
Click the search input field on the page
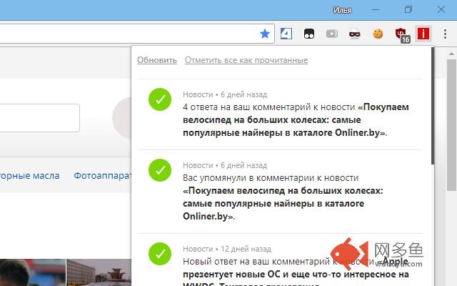(x=40, y=118)
